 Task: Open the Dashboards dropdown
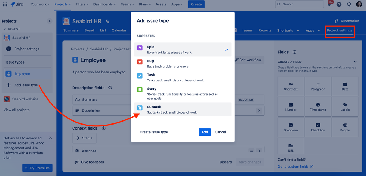coord(104,4)
